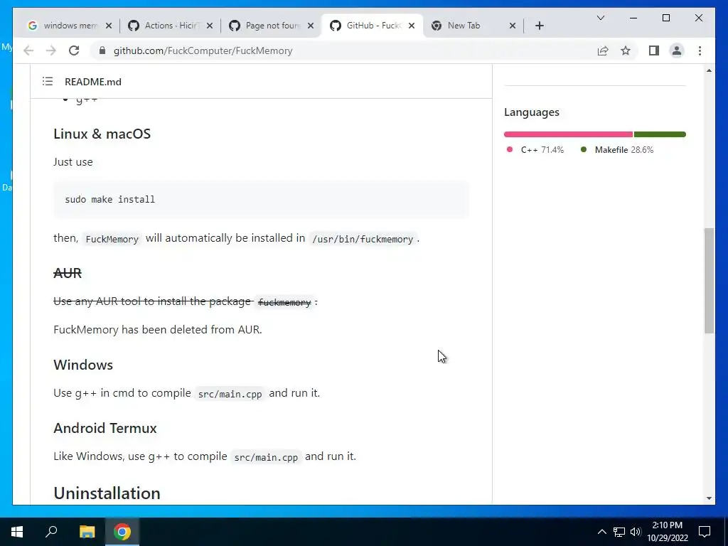Open the notification center icon
Viewport: 728px width, 546px height.
705,532
